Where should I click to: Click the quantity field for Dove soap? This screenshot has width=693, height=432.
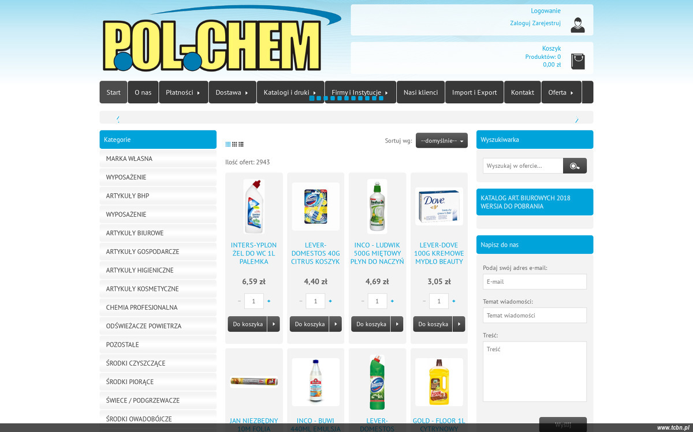tap(439, 301)
